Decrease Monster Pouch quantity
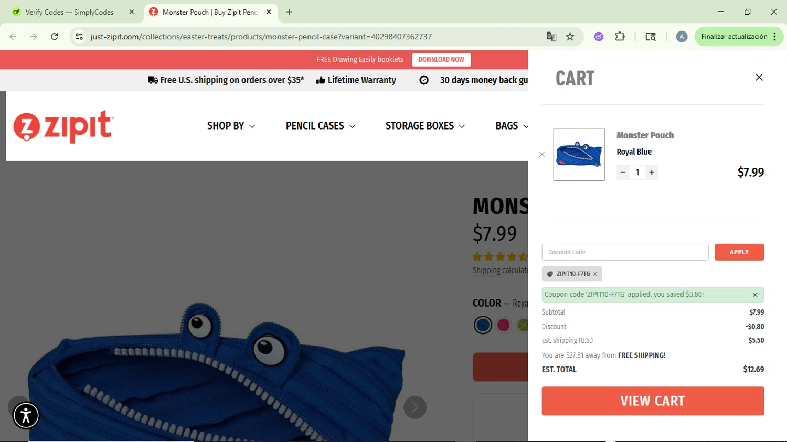This screenshot has height=442, width=787. [623, 173]
